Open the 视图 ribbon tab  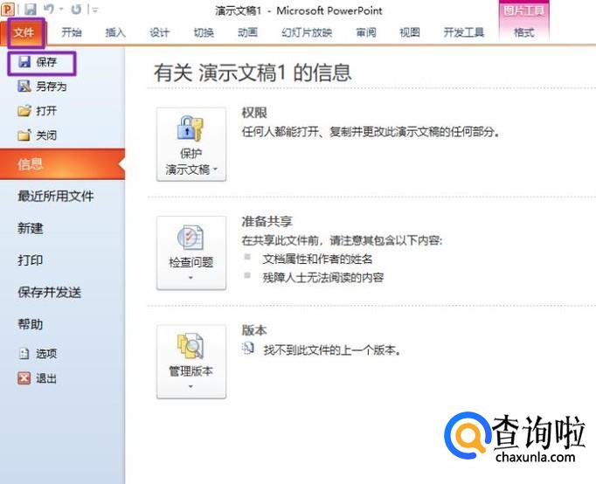(409, 32)
